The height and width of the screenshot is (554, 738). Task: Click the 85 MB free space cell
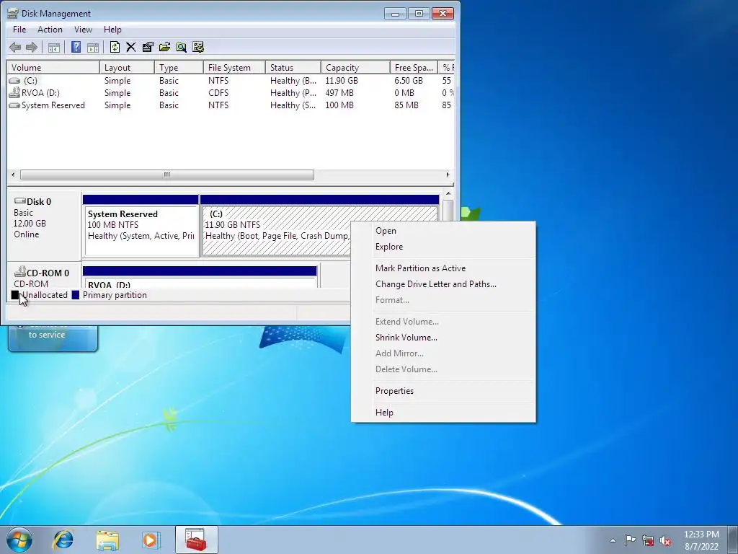click(x=406, y=105)
